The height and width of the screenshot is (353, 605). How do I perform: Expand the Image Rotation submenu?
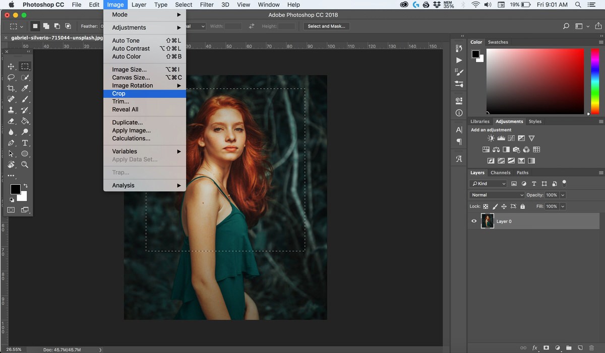tap(145, 86)
